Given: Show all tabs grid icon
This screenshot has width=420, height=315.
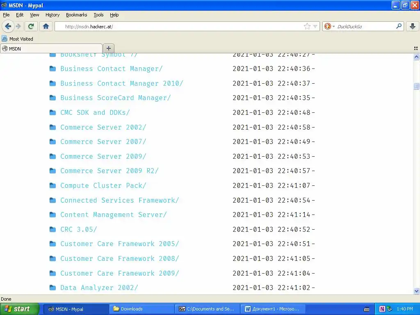Looking at the screenshot, I should click(416, 48).
